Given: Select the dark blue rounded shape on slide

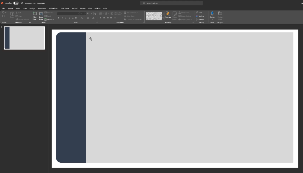Looking at the screenshot, I should [71, 97].
